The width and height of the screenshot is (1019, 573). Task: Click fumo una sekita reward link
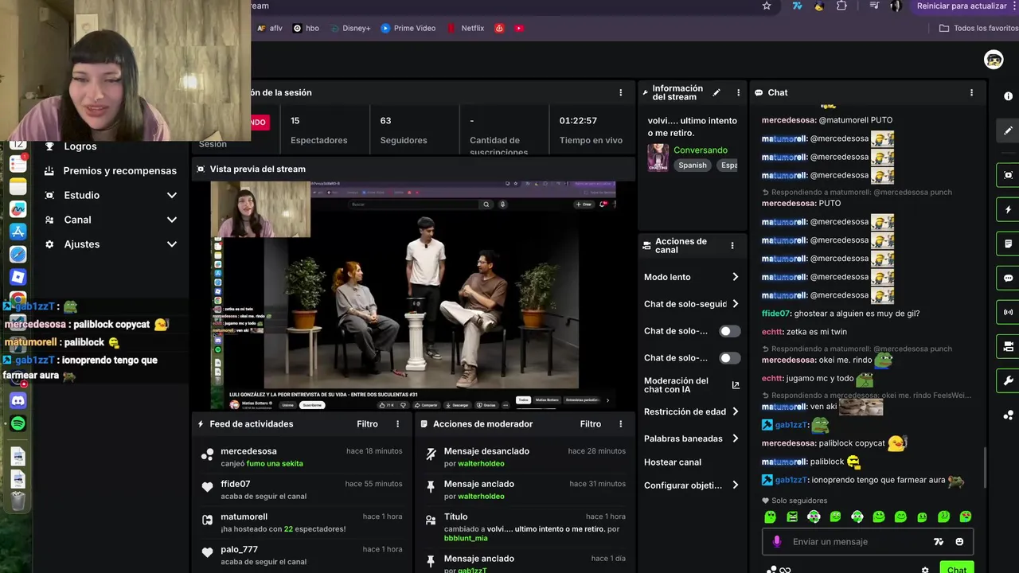[x=275, y=464]
